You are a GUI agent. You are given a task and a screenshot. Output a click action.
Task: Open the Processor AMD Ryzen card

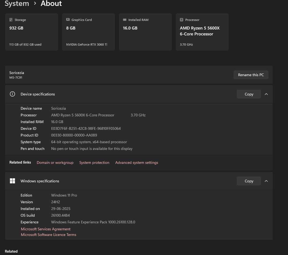tap(202, 32)
